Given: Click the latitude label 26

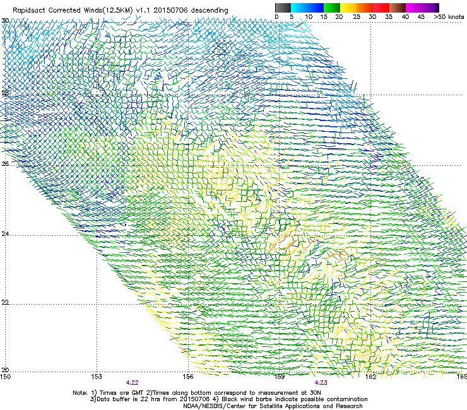Looking at the screenshot, I should click(x=5, y=163).
